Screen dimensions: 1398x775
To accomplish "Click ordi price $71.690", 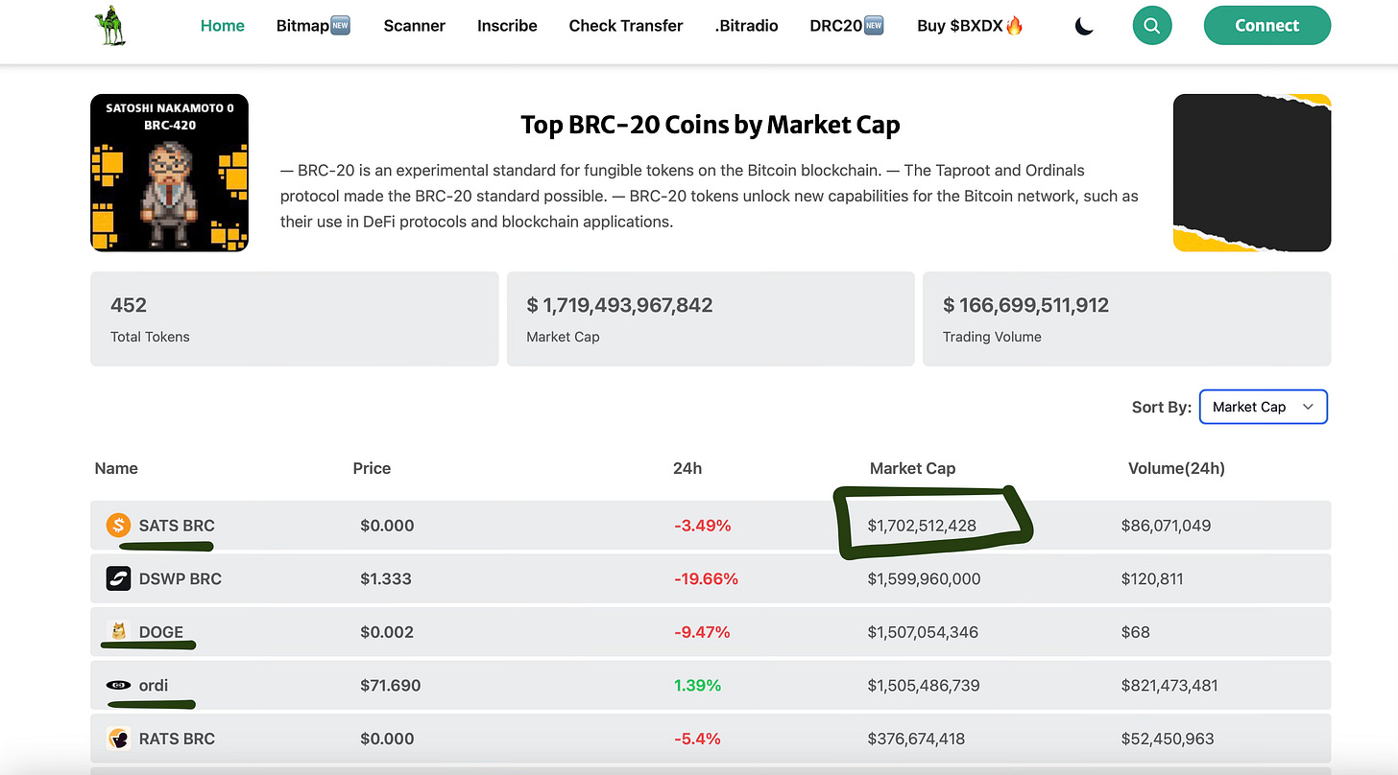I will click(391, 685).
